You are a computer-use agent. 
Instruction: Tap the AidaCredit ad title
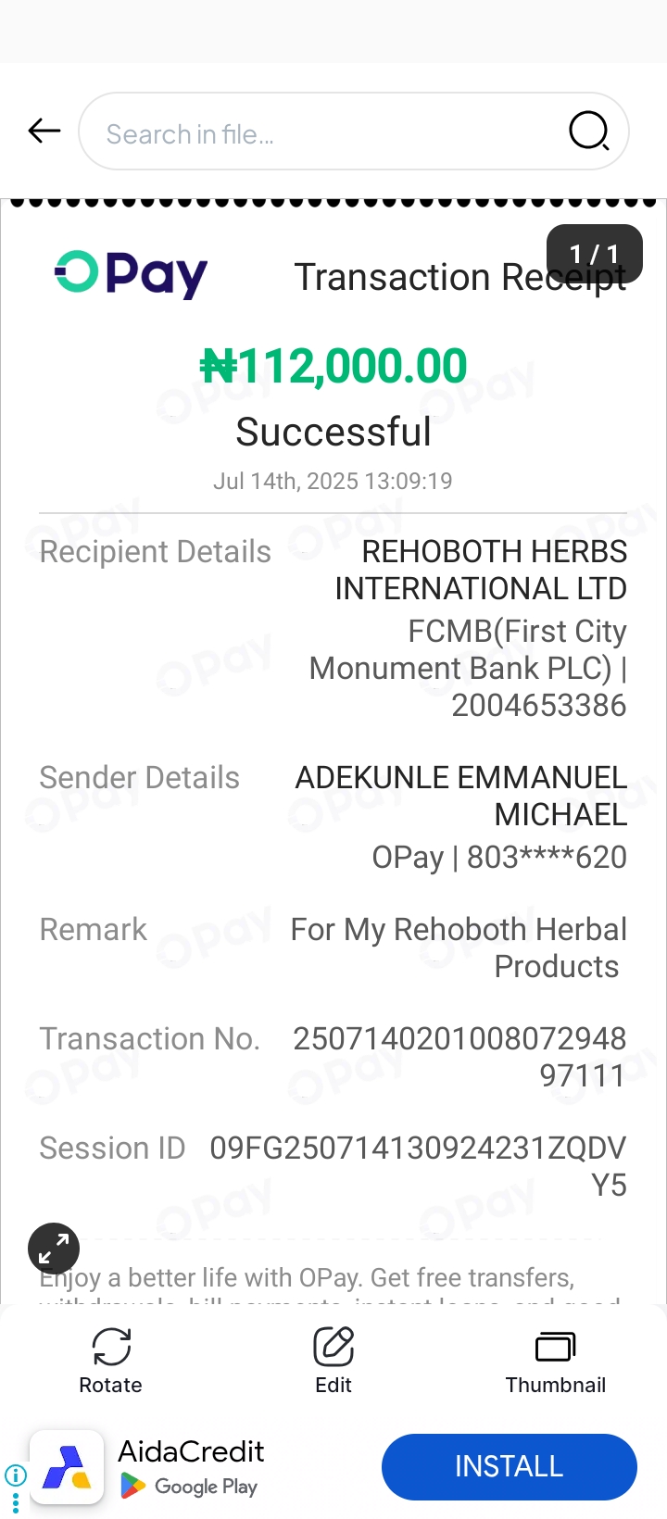coord(191,1451)
